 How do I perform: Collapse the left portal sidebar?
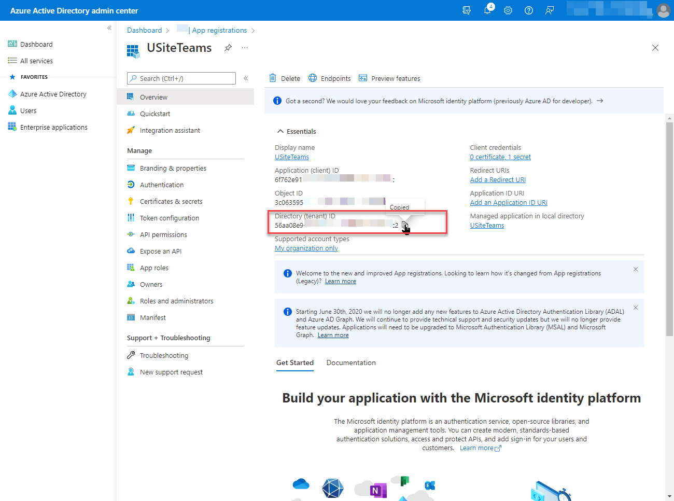click(x=109, y=28)
